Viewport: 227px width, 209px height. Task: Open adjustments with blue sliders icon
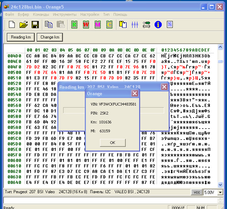(135, 24)
